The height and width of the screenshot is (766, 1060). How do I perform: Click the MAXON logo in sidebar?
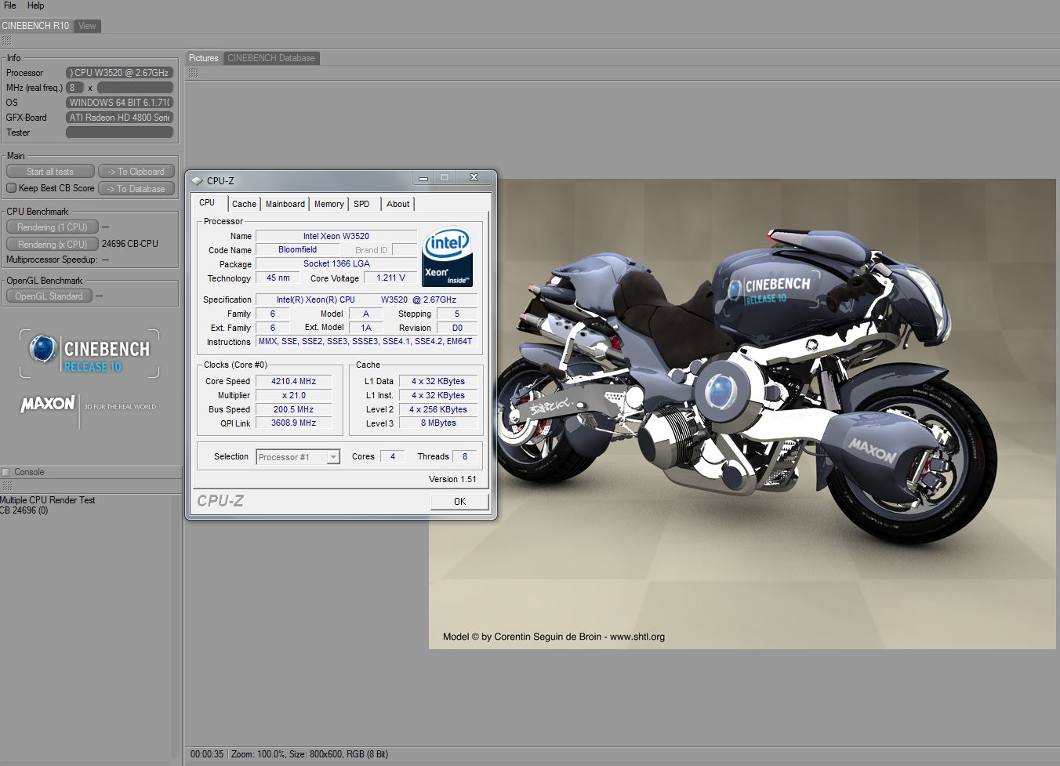pos(48,404)
